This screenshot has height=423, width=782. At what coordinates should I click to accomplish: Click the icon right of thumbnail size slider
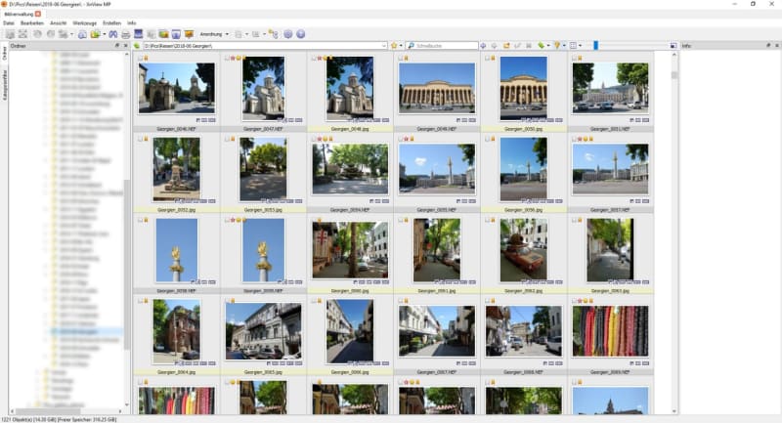[x=673, y=46]
